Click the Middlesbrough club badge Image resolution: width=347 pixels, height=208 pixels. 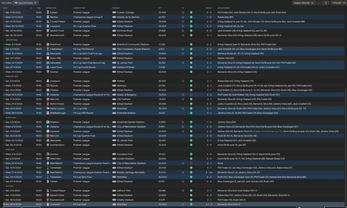[48, 113]
